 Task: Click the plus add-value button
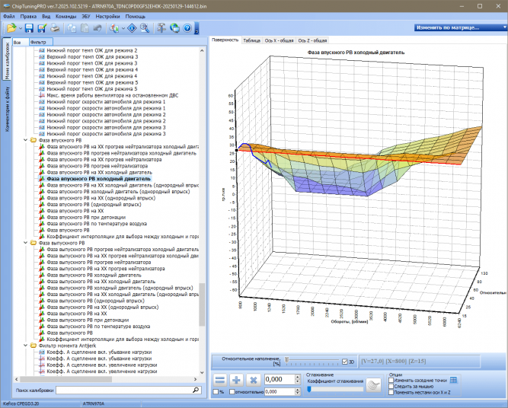pos(237,380)
